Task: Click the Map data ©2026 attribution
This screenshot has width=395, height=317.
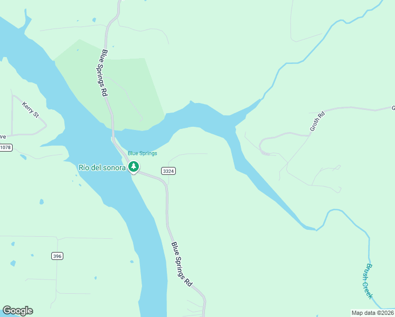Action: tap(373, 313)
